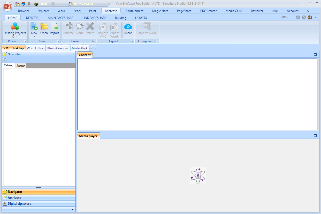This screenshot has height=214, width=321.
Task: Click the orange PowerPoint icon near zoom
Action: [310, 17]
